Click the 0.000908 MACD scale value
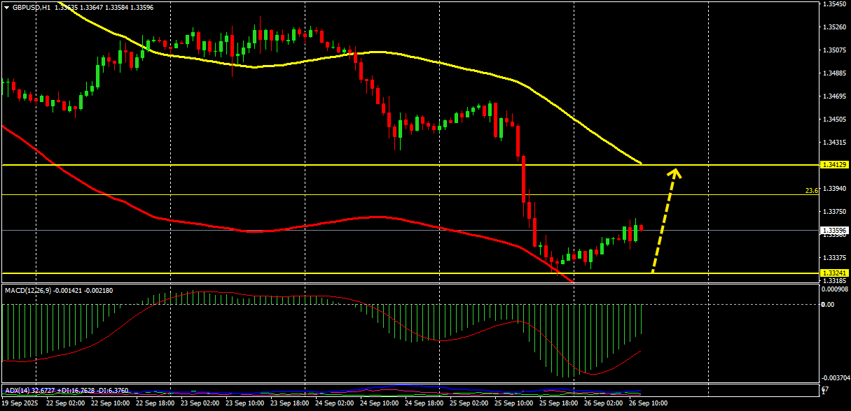The width and height of the screenshot is (851, 411). pos(835,289)
